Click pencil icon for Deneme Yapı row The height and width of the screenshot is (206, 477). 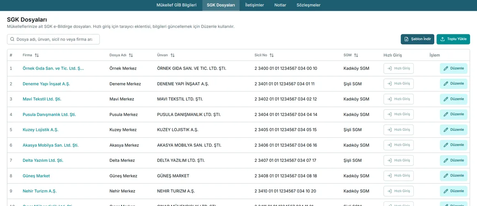pos(446,84)
